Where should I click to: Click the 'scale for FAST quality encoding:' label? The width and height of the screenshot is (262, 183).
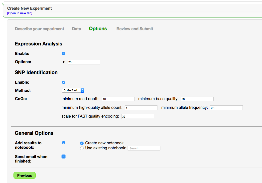90,116
